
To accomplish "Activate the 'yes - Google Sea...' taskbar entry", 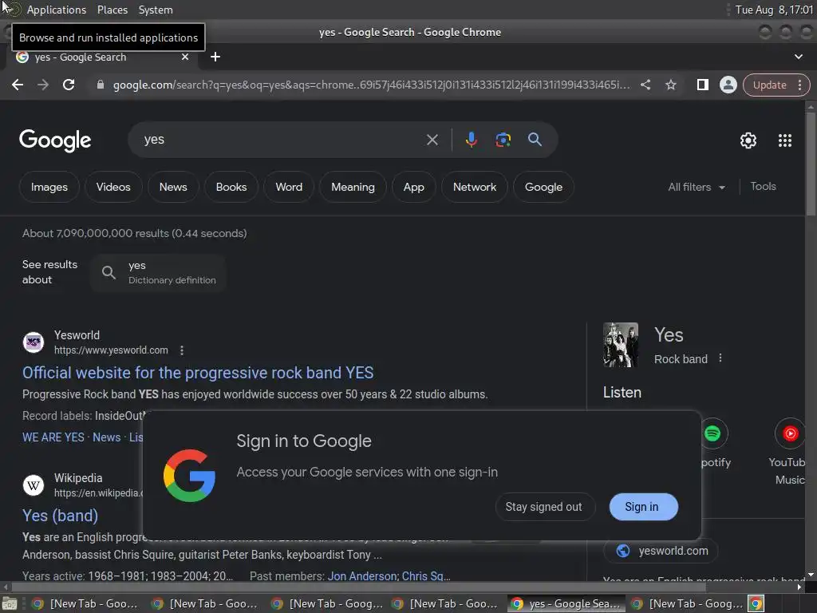I will 567,603.
